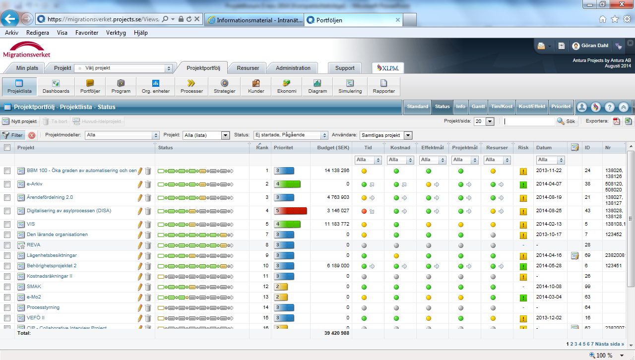Image resolution: width=635 pixels, height=360 pixels.
Task: Export list to PDF icon
Action: click(617, 121)
